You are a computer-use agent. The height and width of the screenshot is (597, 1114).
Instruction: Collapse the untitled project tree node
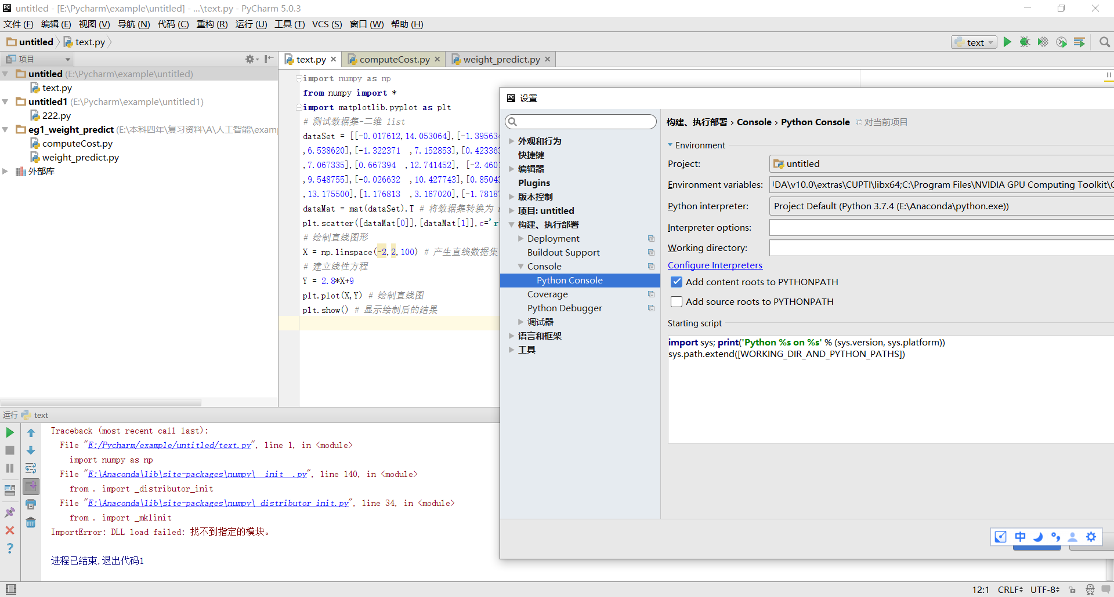point(5,74)
